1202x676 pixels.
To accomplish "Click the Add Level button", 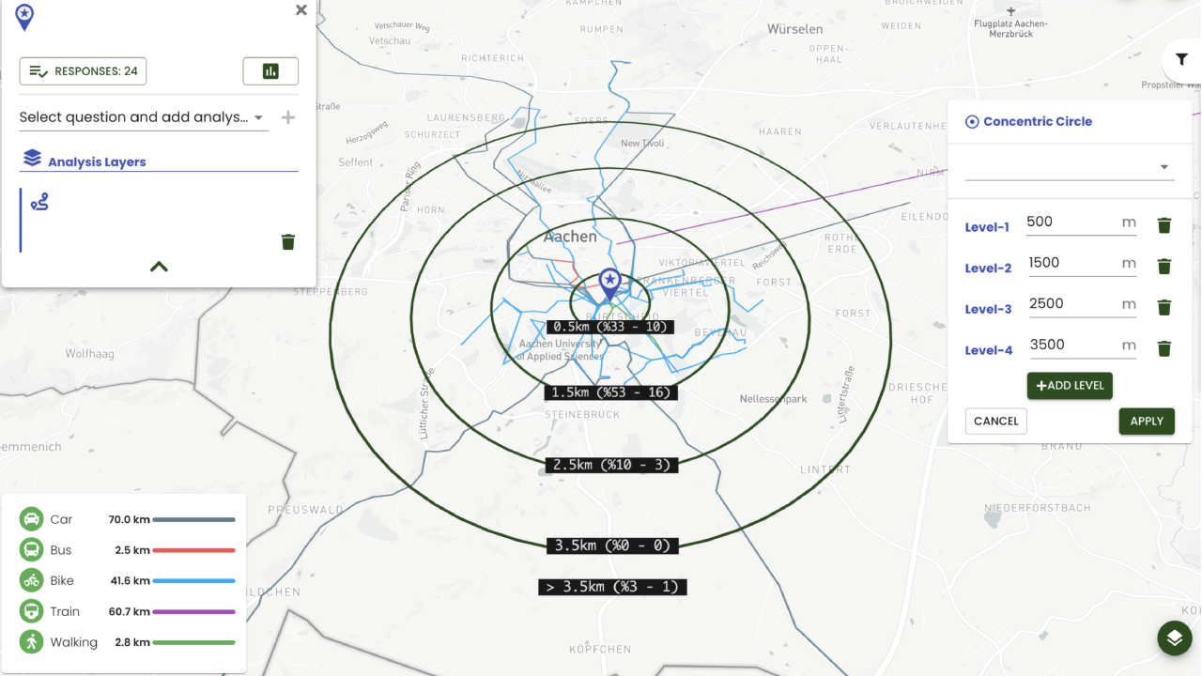I will pyautogui.click(x=1070, y=386).
